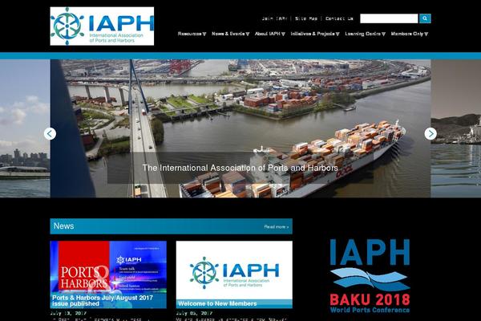Click the Welcome to New Members headline
481x321 pixels.
pos(217,304)
